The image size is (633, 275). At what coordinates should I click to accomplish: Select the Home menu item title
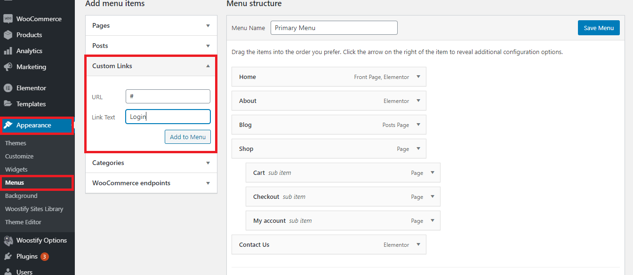point(248,77)
